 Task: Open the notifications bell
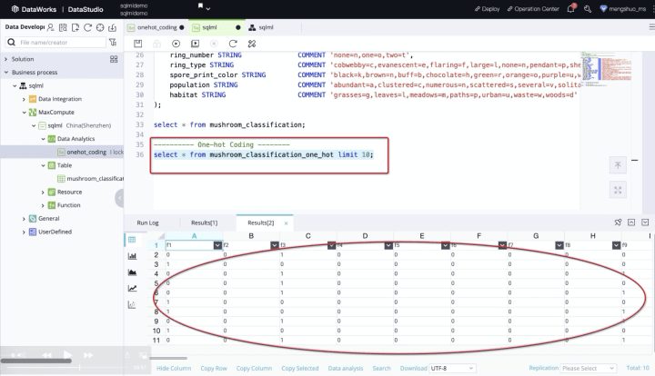[x=572, y=8]
